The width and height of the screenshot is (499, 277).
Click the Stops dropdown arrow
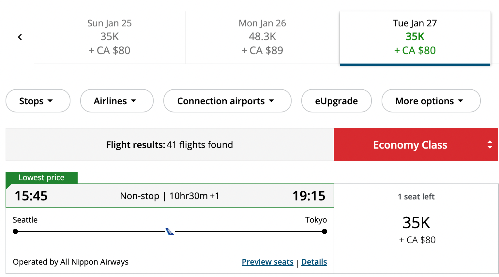point(50,101)
